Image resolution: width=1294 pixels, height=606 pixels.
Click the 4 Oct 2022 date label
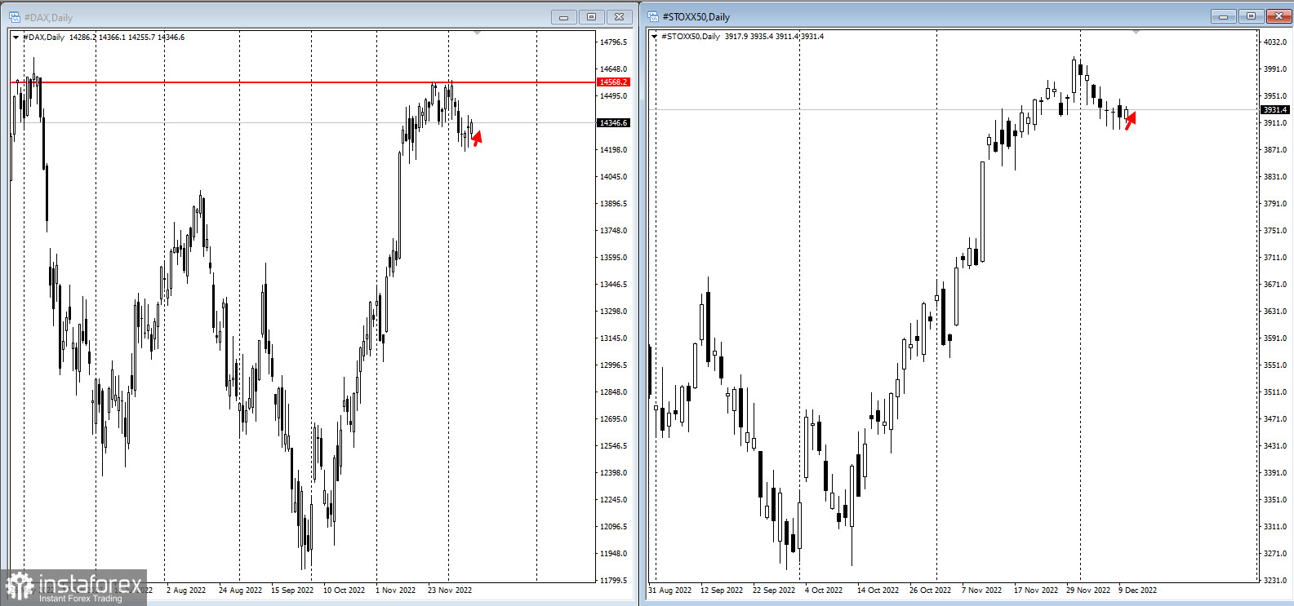click(824, 591)
